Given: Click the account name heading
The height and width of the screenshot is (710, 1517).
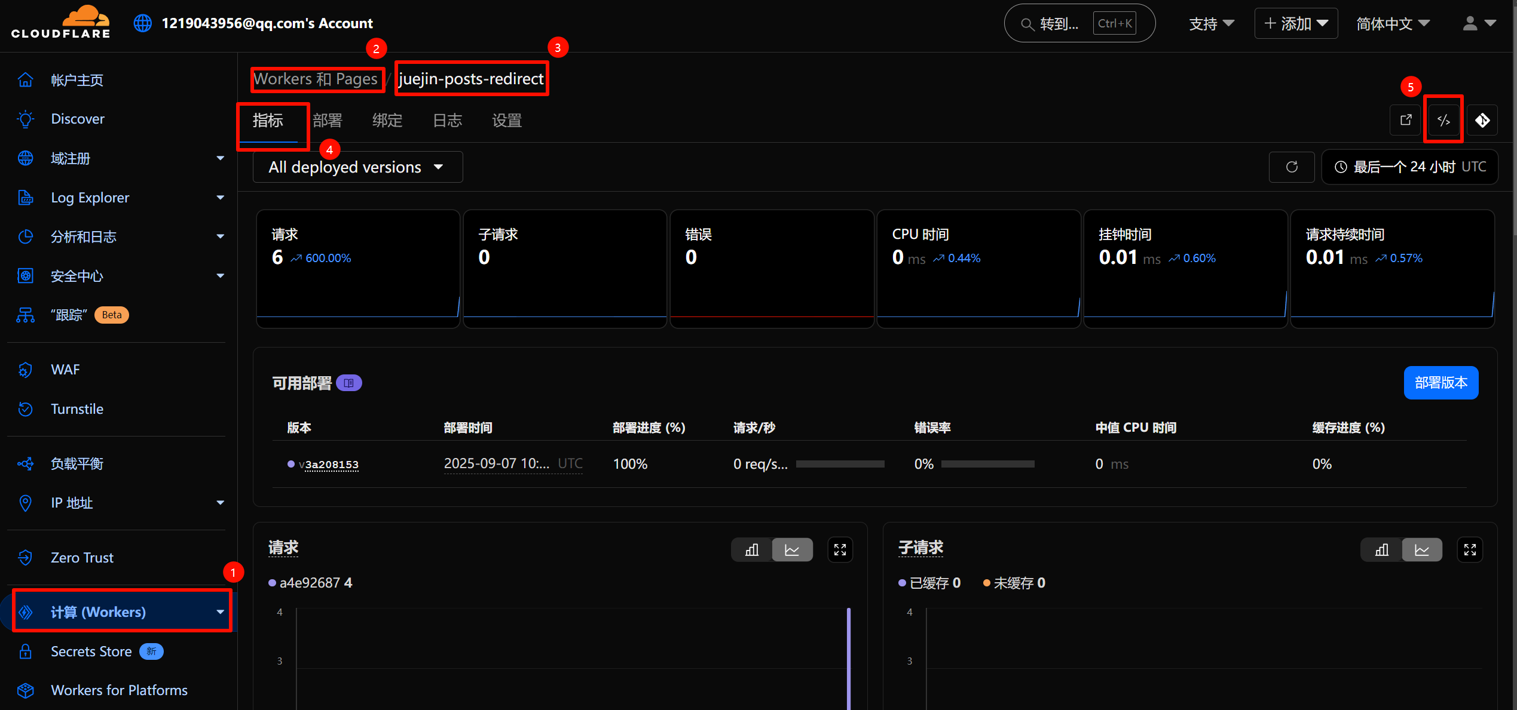Looking at the screenshot, I should (267, 23).
